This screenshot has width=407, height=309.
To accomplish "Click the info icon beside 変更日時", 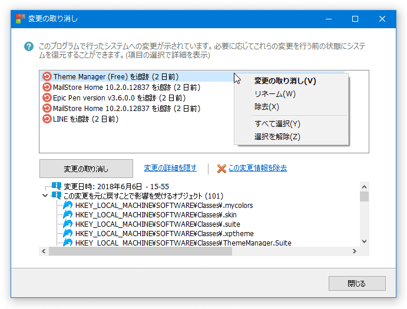I will pyautogui.click(x=57, y=186).
